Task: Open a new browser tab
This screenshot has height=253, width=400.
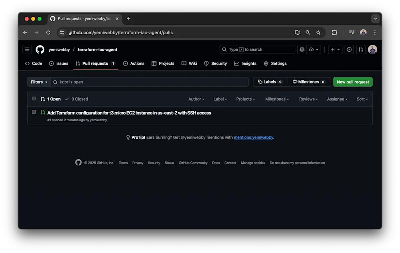Action: click(128, 19)
